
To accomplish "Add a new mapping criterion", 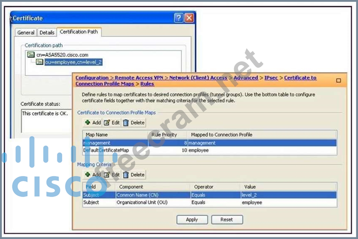I will click(x=93, y=175).
